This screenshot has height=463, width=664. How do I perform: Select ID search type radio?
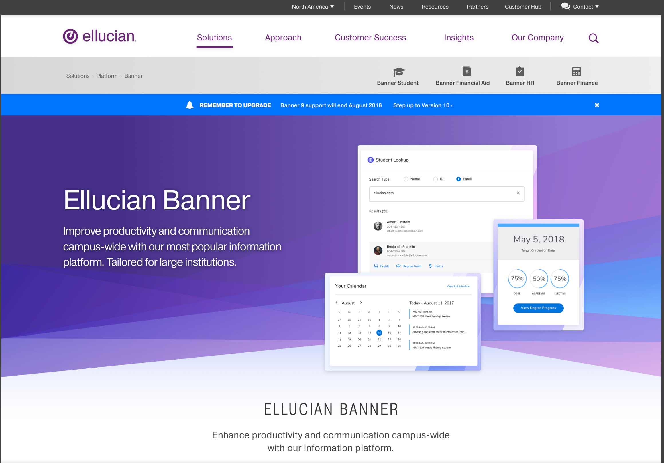click(x=435, y=179)
